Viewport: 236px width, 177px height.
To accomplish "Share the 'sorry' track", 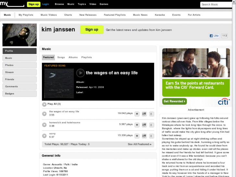I will pos(144,136).
